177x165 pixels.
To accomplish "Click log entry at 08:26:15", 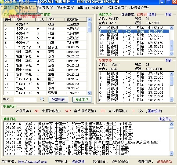I will (x=69, y=124).
